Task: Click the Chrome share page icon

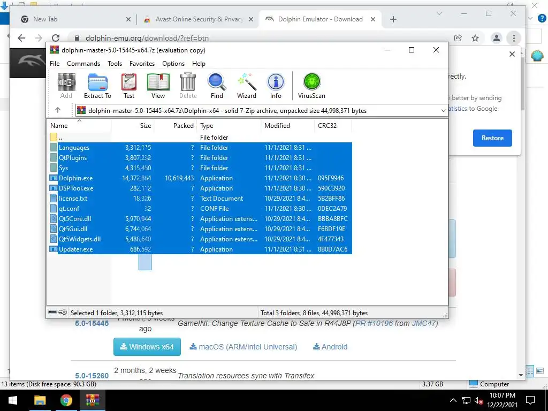Action: [x=458, y=38]
